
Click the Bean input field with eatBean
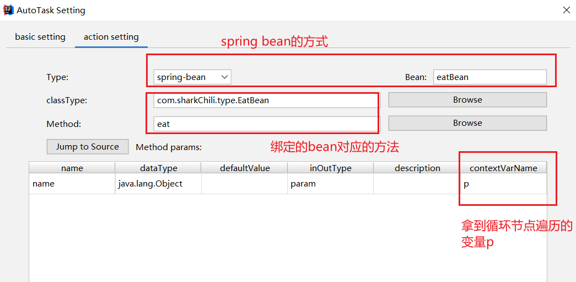[489, 77]
